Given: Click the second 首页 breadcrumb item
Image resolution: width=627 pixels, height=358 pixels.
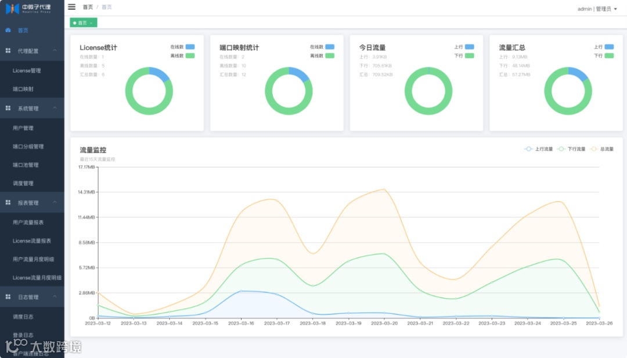Looking at the screenshot, I should tap(106, 7).
